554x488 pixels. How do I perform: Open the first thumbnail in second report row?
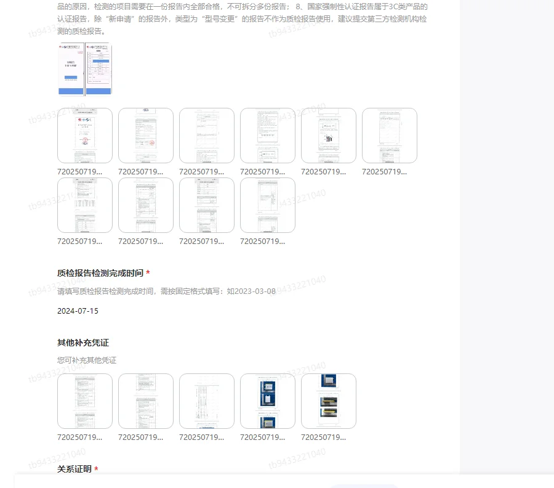pyautogui.click(x=85, y=205)
